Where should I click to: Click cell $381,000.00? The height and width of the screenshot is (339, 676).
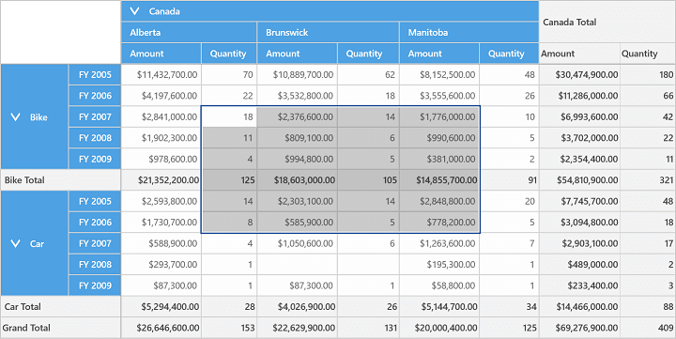(439, 159)
